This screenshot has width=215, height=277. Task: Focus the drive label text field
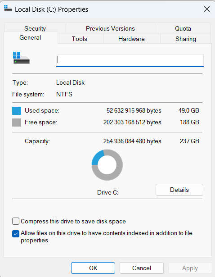130,60
